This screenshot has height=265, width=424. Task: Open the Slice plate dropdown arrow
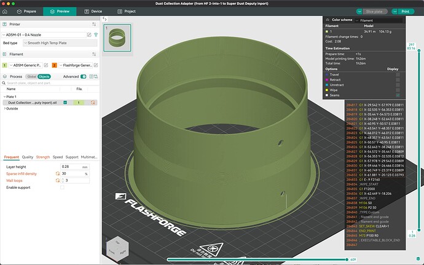coord(359,11)
